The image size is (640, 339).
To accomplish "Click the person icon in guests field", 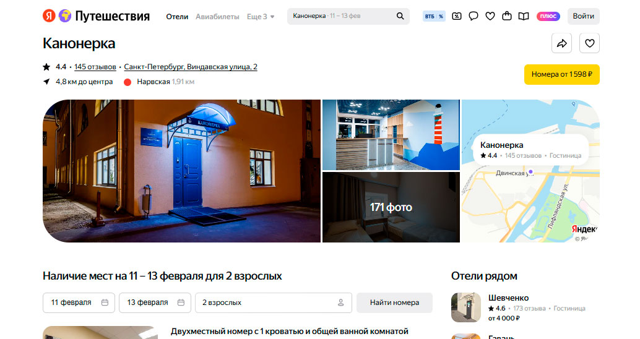I will [x=341, y=303].
